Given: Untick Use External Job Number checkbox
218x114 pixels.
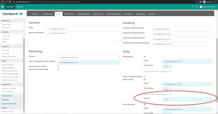Looking at the screenshot, I should click(58, 69).
